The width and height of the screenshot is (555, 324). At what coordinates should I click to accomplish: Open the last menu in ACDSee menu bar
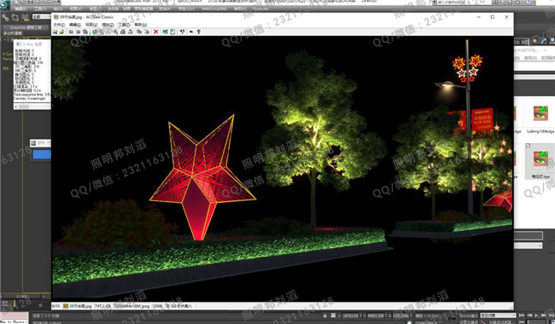click(141, 25)
